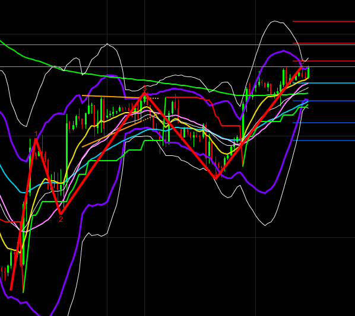Select the wave label "5" at the latest high
Viewport: 355px width, 316px height.
(303, 62)
